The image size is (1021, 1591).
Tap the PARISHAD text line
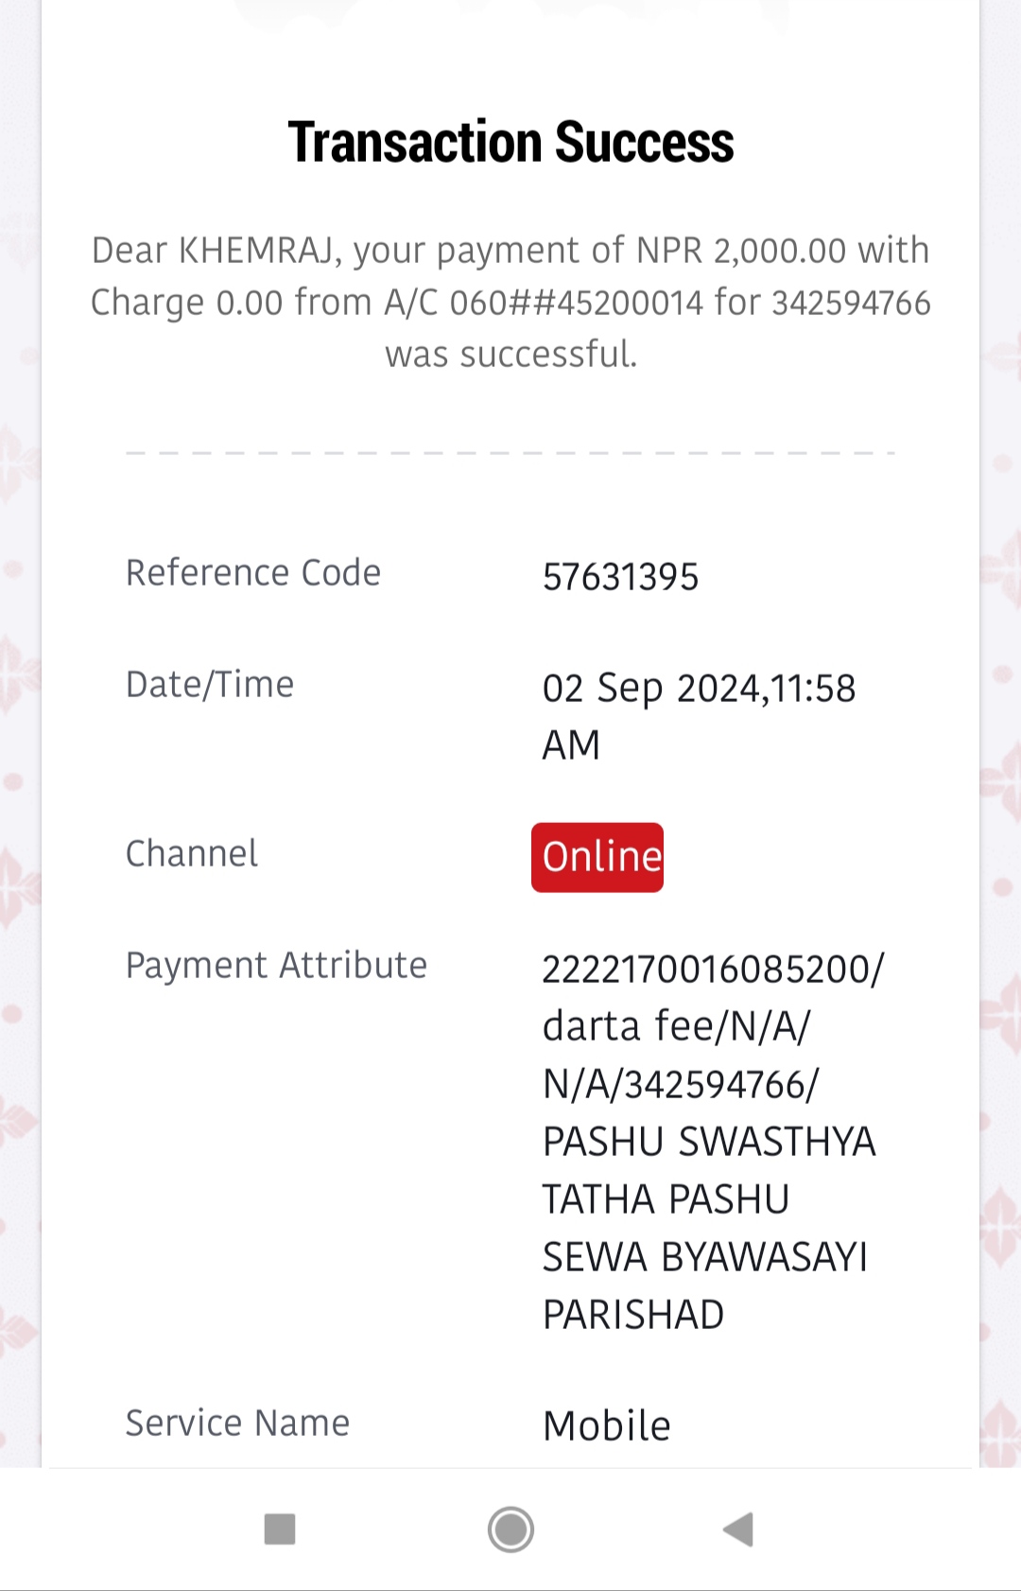[633, 1315]
